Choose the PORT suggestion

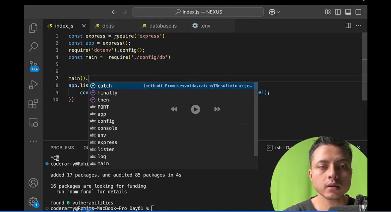coord(171,107)
